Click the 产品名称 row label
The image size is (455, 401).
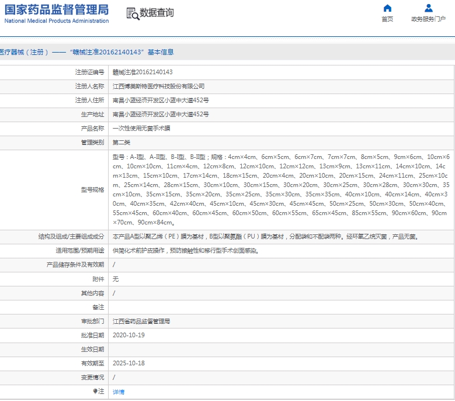[92, 129]
